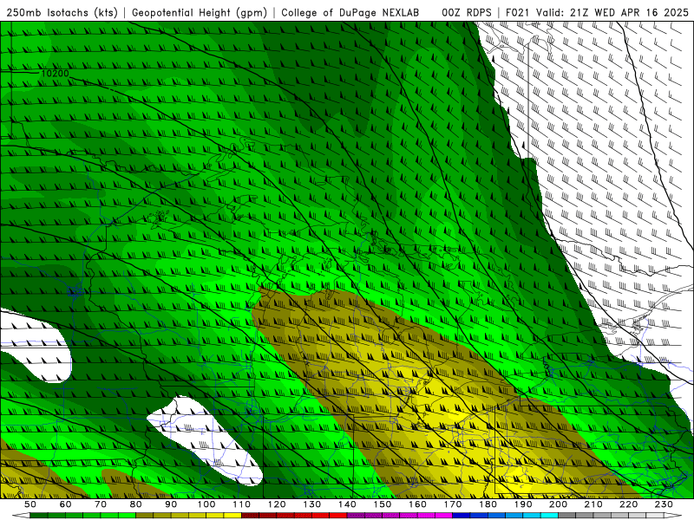
Task: Select the dark purple swatch starting at 140
Action: (x=356, y=515)
